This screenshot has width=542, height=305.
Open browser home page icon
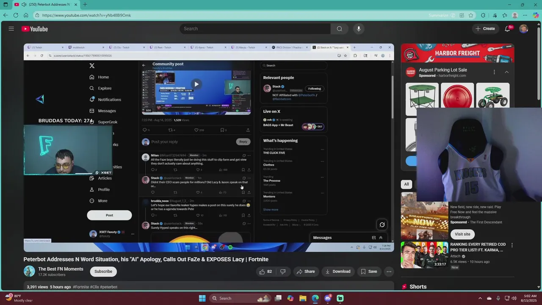pyautogui.click(x=26, y=15)
